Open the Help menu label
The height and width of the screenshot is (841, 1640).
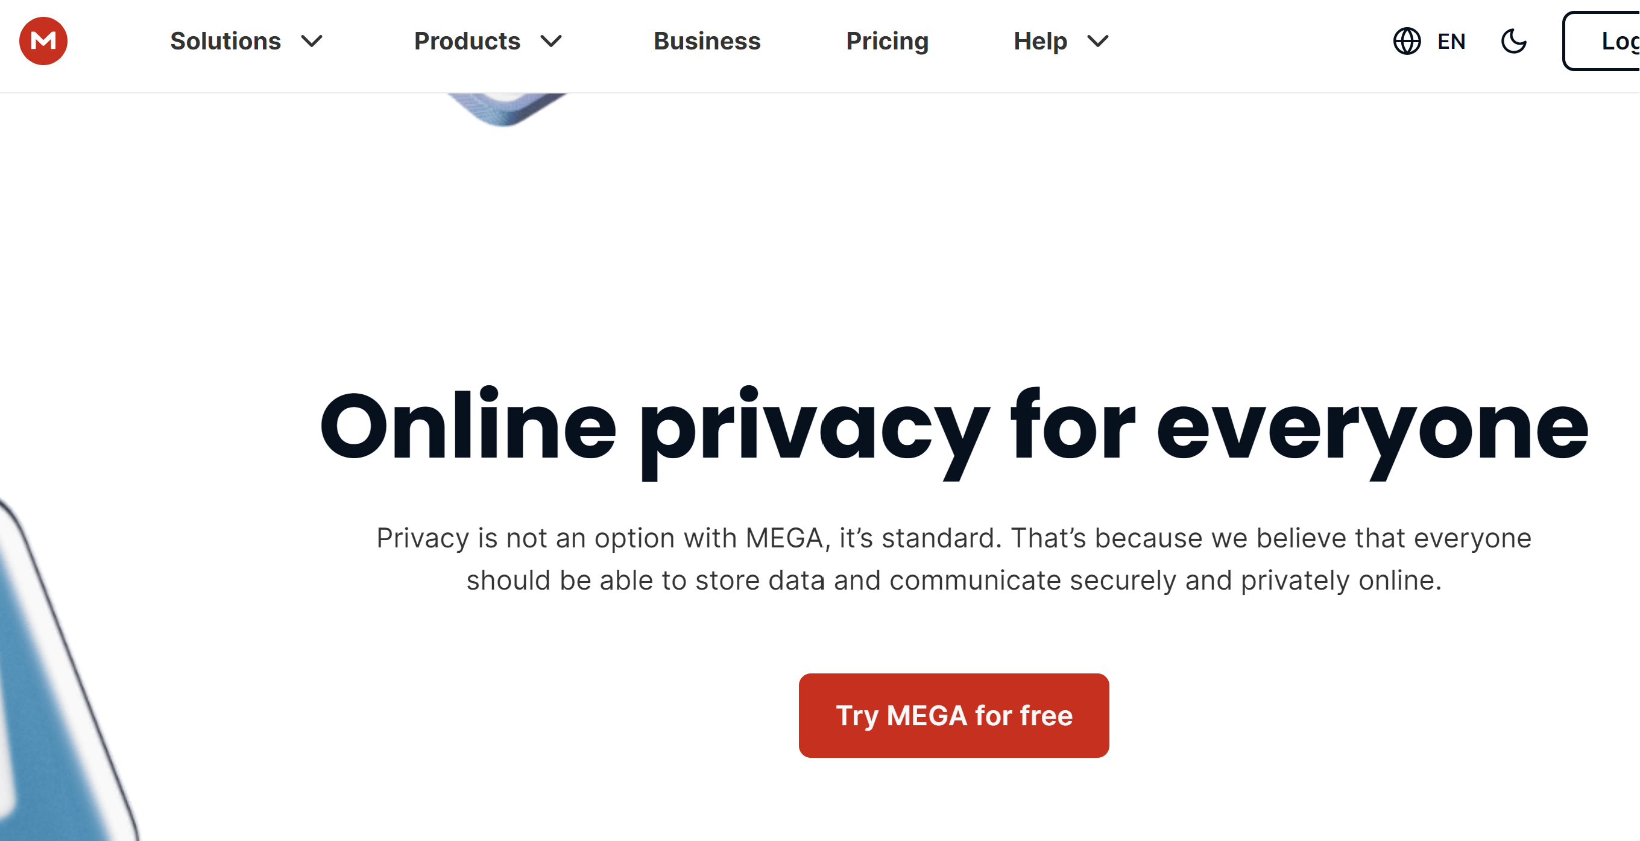1039,42
